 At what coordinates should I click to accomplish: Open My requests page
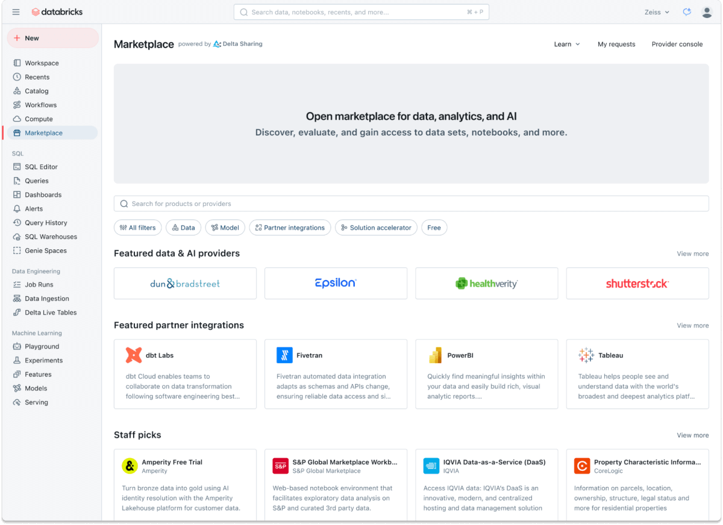tap(616, 44)
